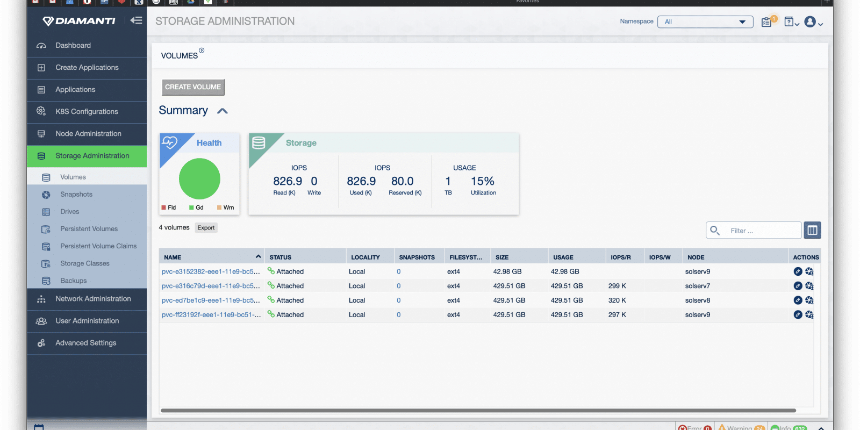Click the User Administration people icon
Viewport: 860px width, 430px height.
(41, 321)
